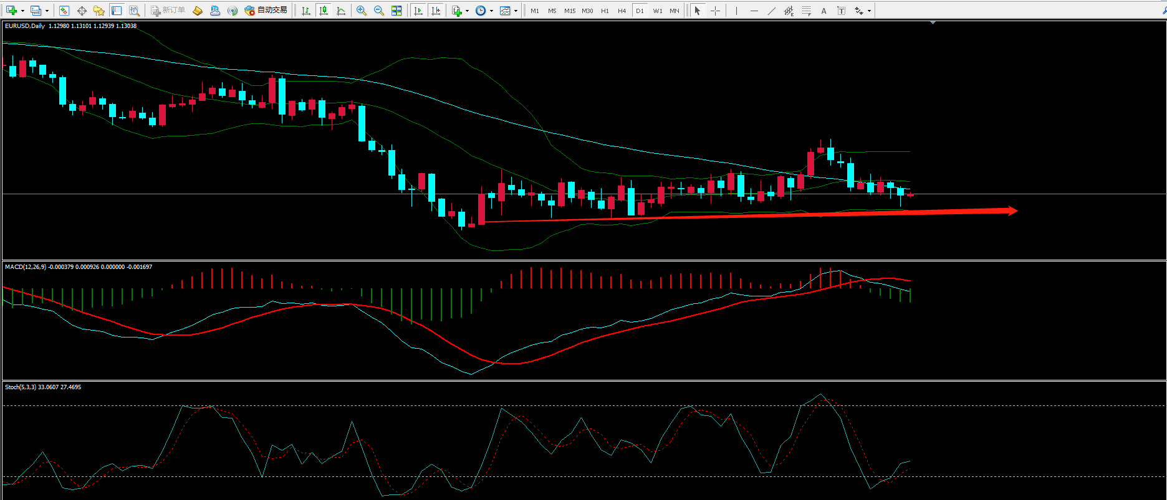
Task: Toggle the AutoTrading (自动交易) button
Action: point(266,11)
